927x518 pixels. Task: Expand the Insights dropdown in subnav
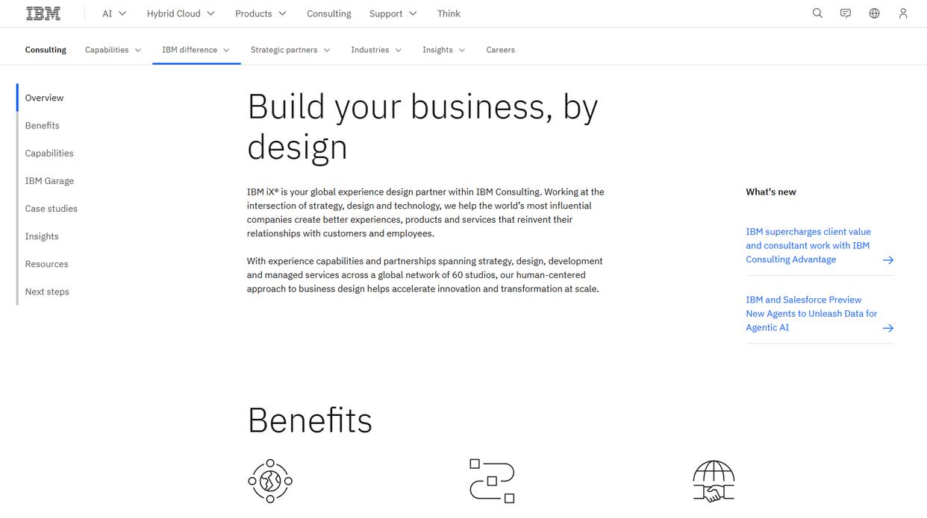(444, 50)
